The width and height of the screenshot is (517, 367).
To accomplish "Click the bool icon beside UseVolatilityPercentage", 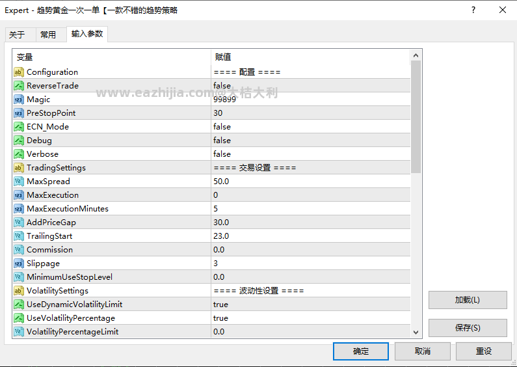I will pyautogui.click(x=19, y=318).
